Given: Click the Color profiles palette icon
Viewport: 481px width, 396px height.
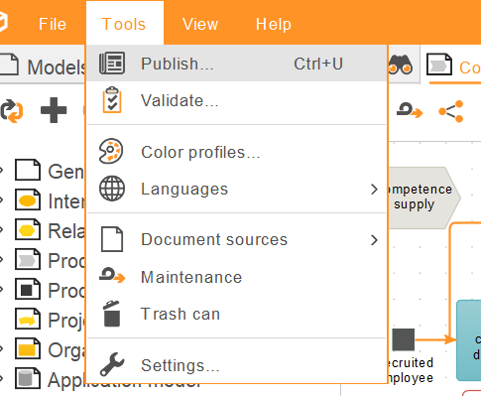Looking at the screenshot, I should tap(111, 151).
